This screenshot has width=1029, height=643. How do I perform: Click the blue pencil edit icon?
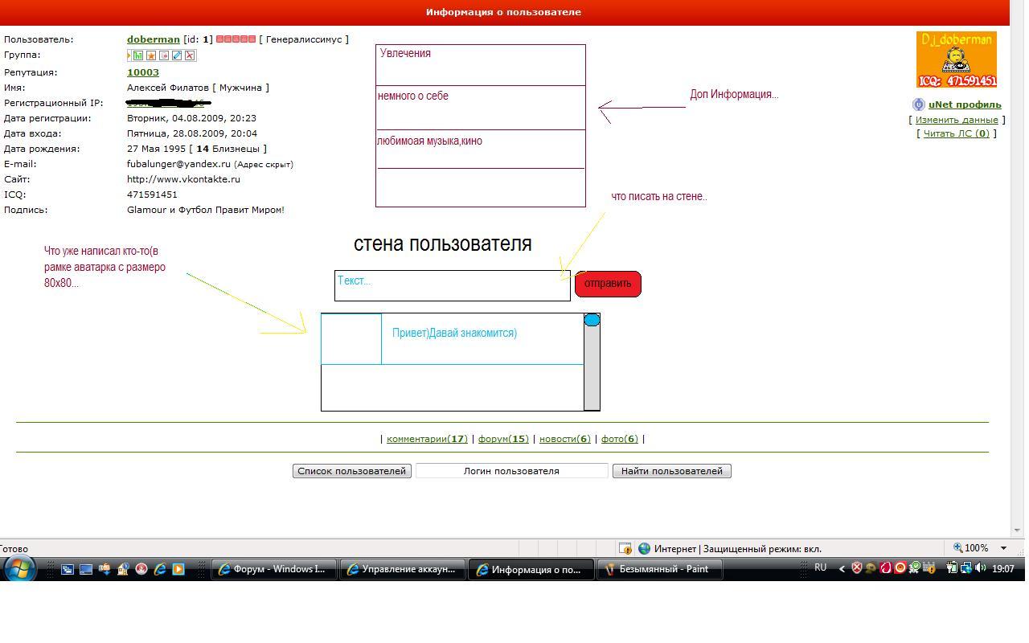click(177, 55)
